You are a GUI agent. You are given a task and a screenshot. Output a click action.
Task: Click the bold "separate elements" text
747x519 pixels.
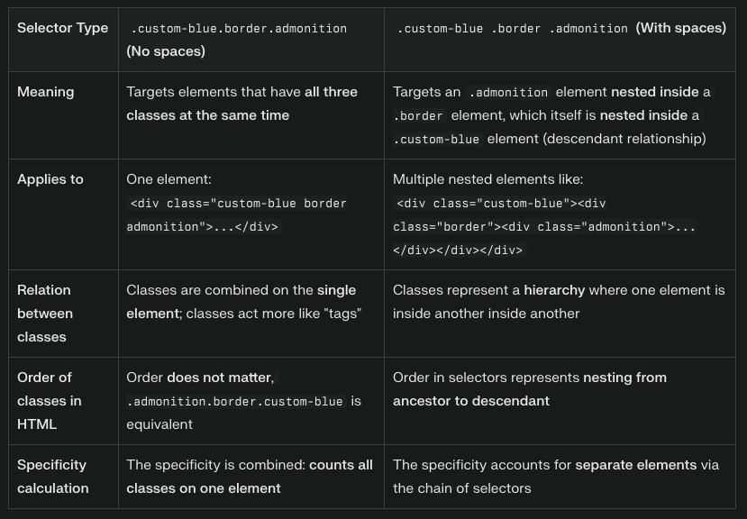[x=635, y=465]
